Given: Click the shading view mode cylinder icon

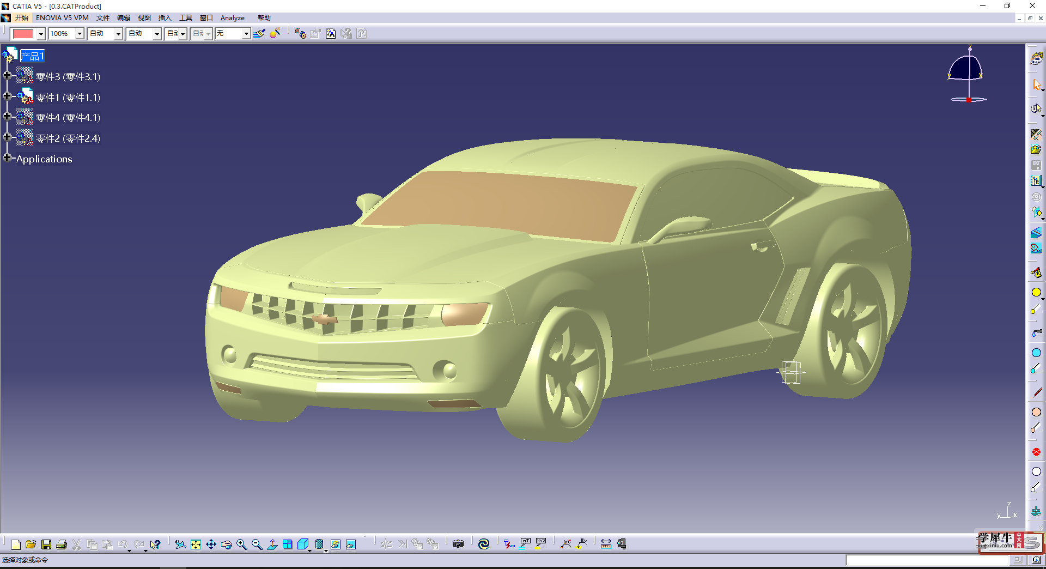Looking at the screenshot, I should 320,544.
